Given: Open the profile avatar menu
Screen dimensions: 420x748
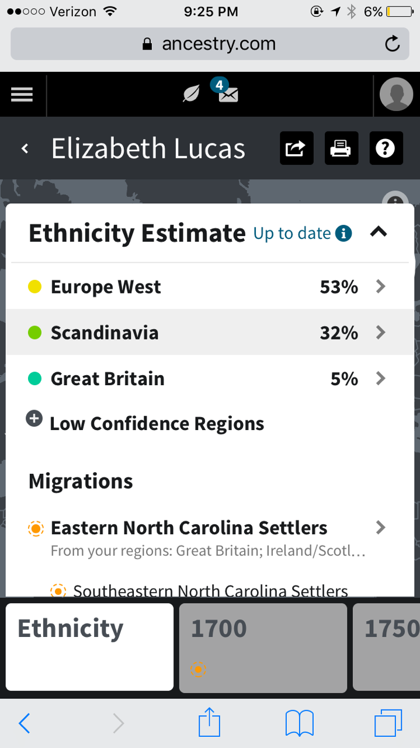Looking at the screenshot, I should [x=396, y=94].
